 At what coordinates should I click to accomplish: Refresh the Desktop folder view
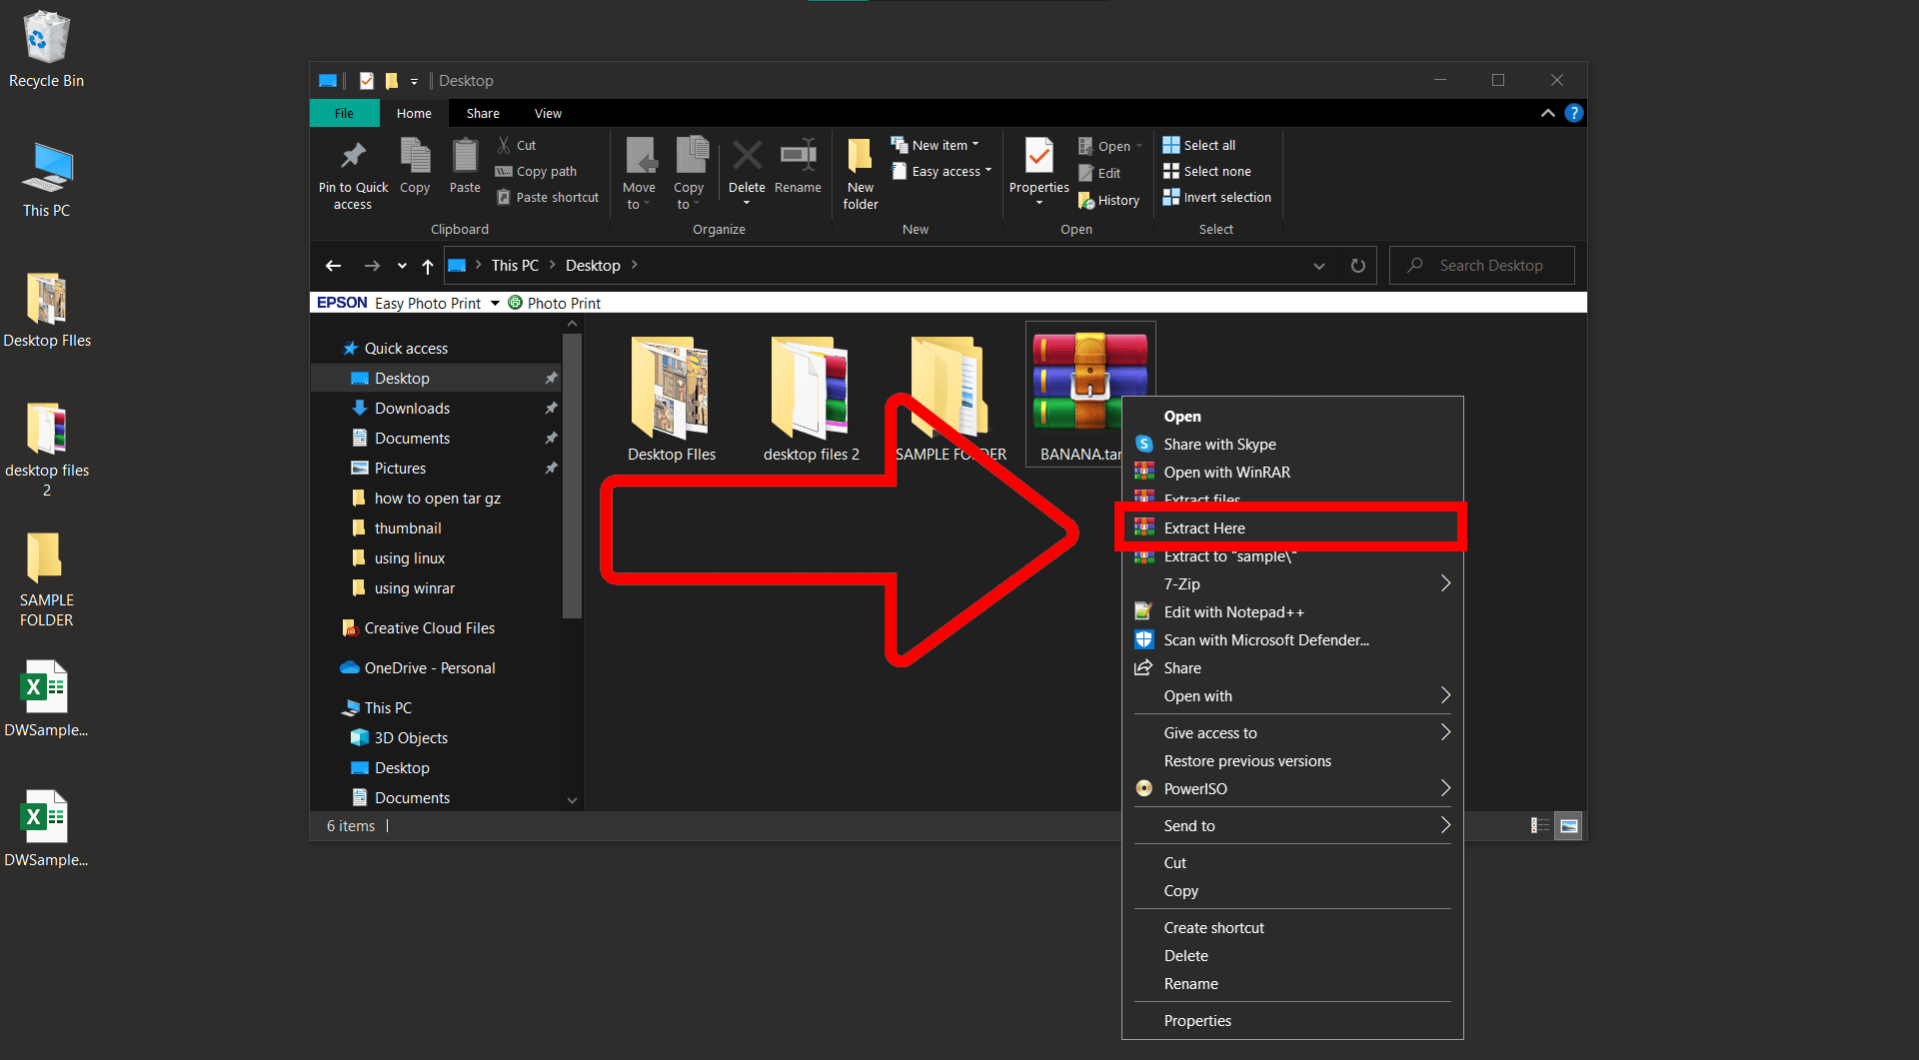[x=1357, y=265]
